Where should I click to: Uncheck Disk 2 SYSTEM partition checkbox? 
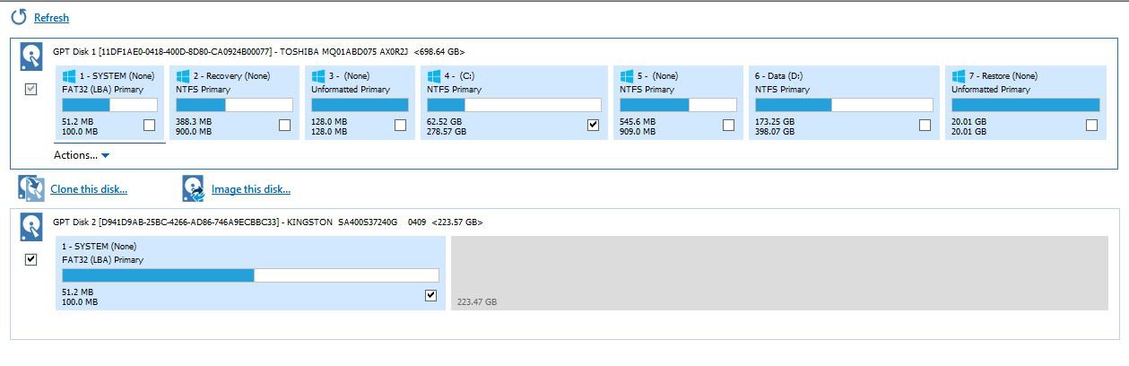pos(430,295)
